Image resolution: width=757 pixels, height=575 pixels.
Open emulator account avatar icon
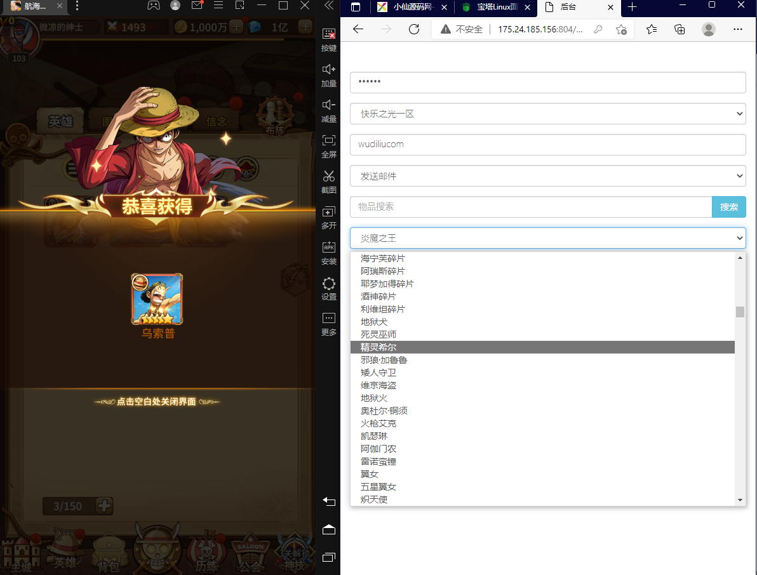(x=175, y=5)
